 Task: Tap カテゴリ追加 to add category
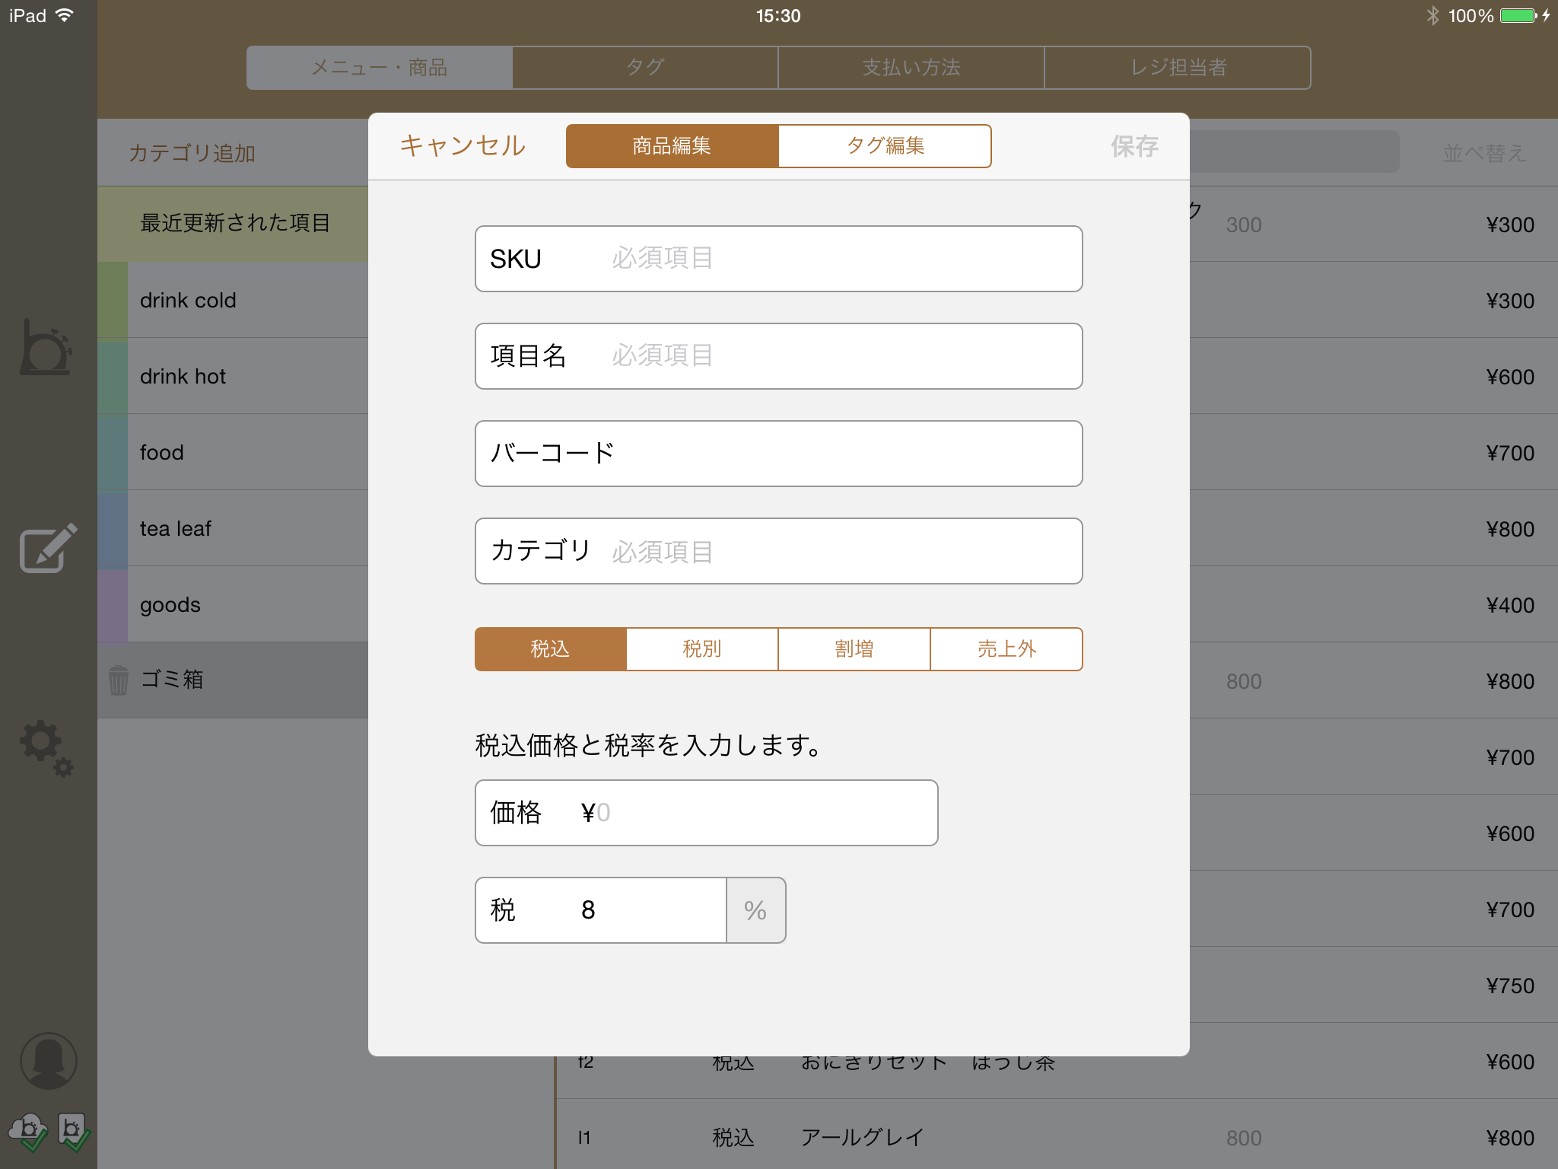192,153
